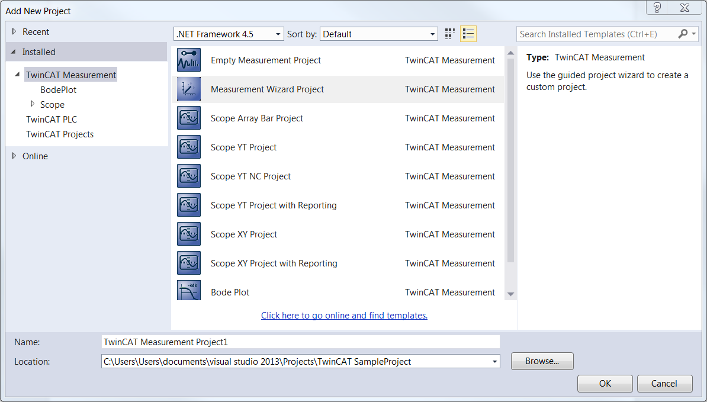Click the OK button
This screenshot has width=707, height=402.
[605, 384]
